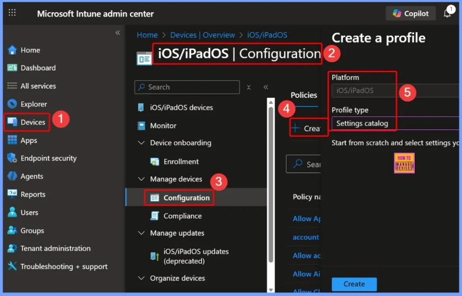Open the notifications bell
Screen dimensions: 462x296
click(447, 13)
